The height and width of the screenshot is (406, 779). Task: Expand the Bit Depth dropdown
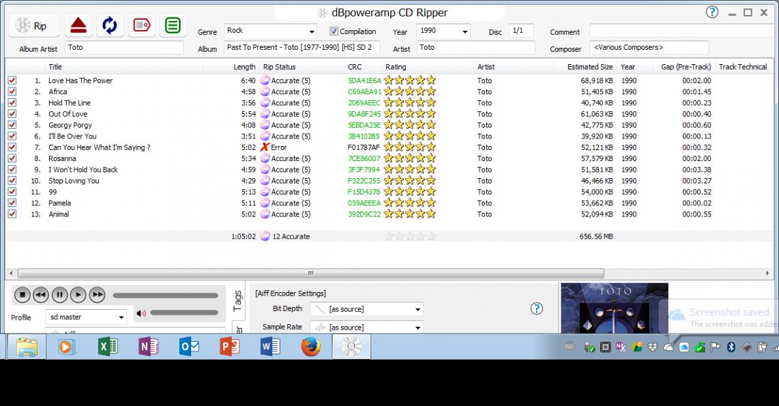click(x=417, y=310)
